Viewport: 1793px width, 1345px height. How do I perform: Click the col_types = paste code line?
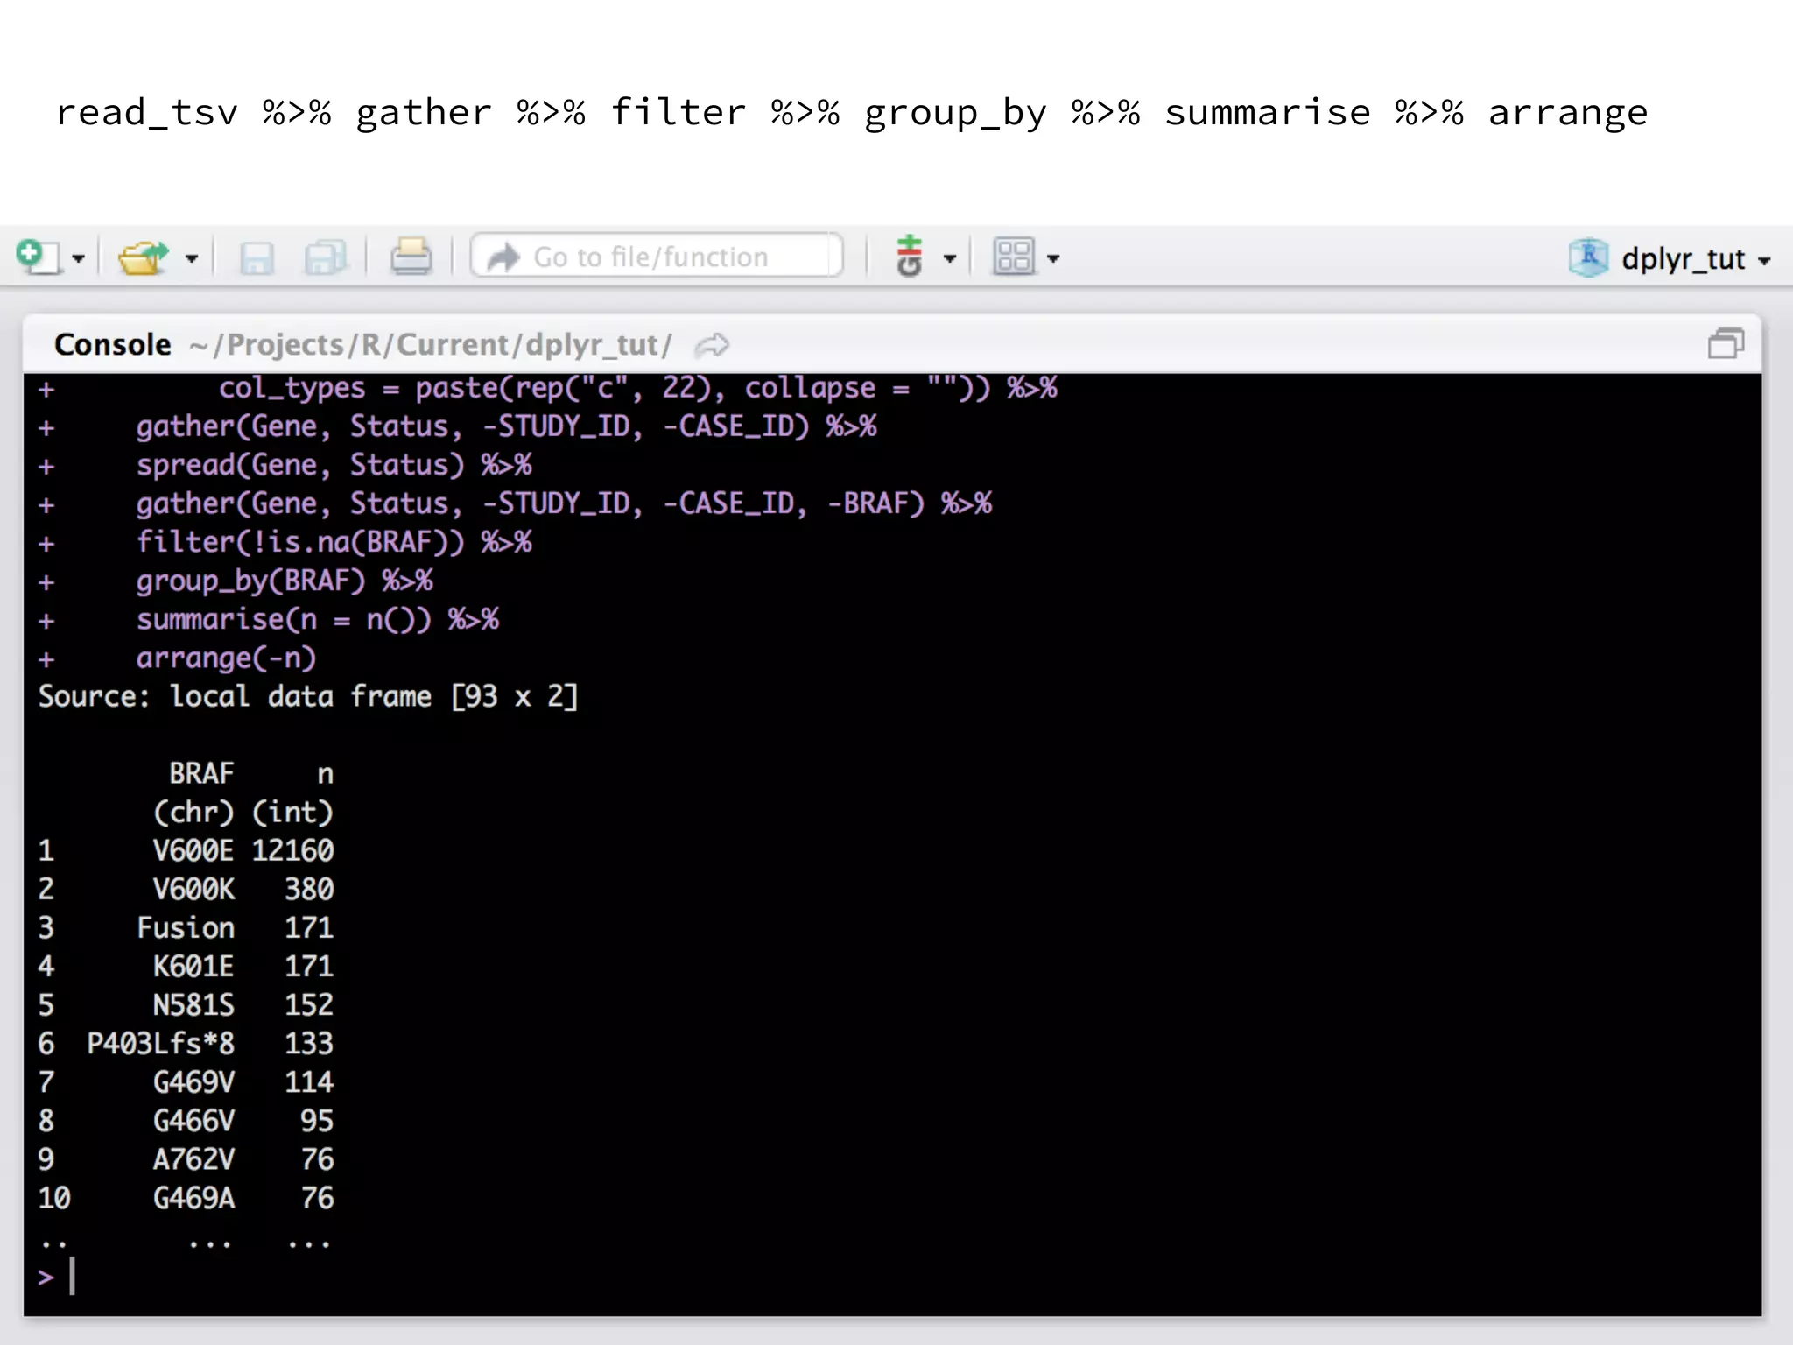(638, 388)
